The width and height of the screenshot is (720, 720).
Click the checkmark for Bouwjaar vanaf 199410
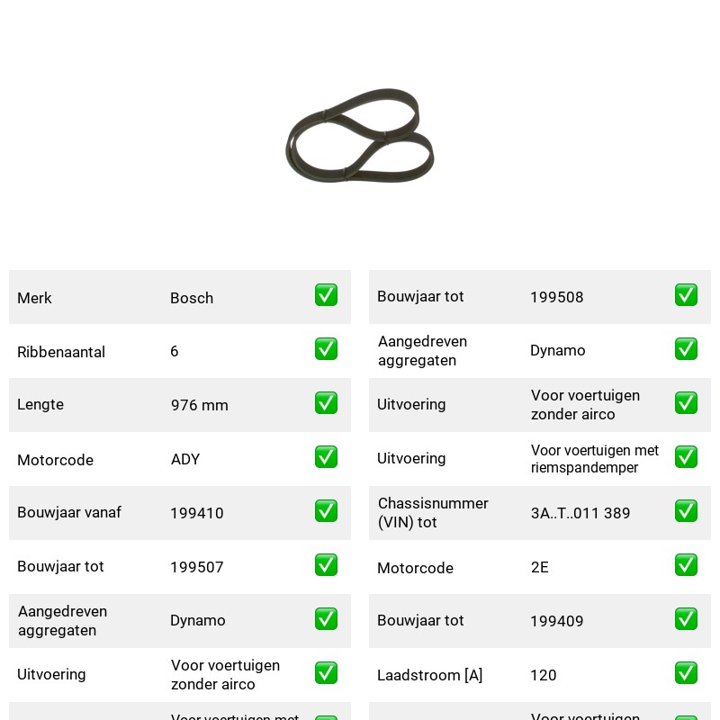[x=326, y=511]
